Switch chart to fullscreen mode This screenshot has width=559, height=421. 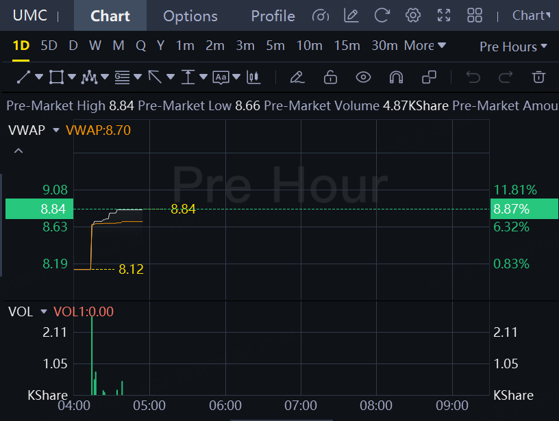pos(444,16)
